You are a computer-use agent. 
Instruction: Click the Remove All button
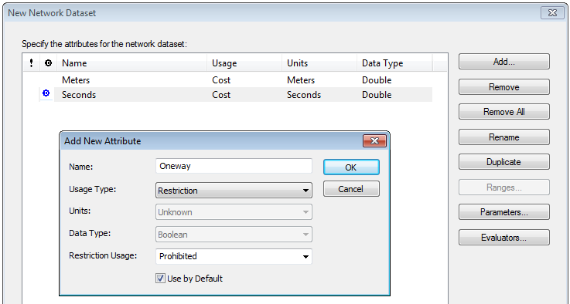pyautogui.click(x=503, y=112)
